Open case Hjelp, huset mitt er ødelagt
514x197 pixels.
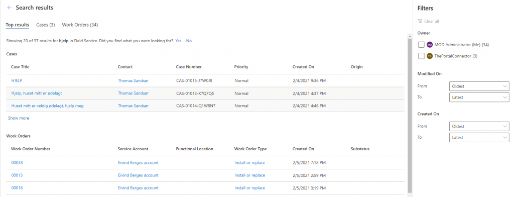pos(37,93)
